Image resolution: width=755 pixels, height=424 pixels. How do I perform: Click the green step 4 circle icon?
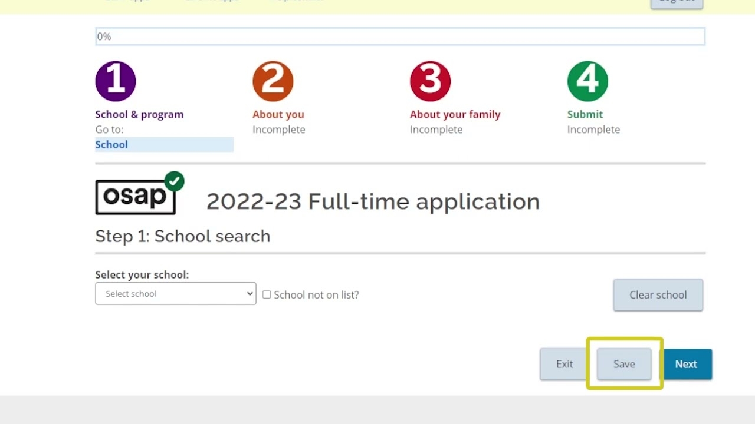click(587, 81)
